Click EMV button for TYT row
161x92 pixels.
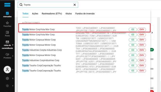(142, 55)
